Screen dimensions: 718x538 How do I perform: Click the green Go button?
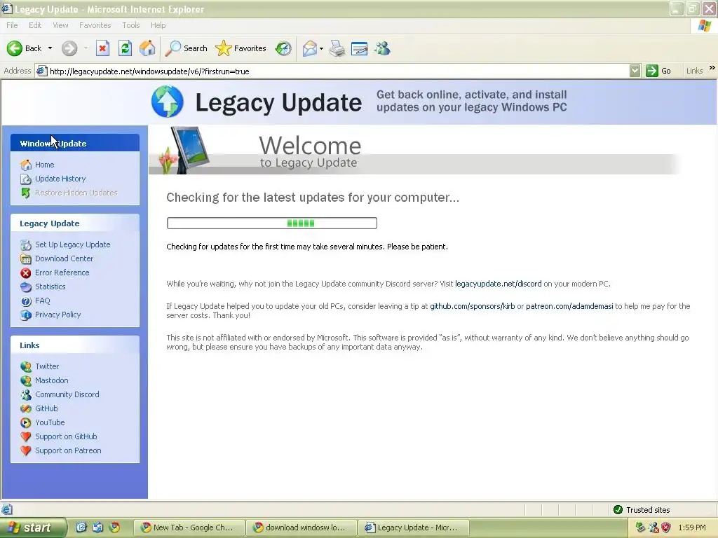click(658, 71)
